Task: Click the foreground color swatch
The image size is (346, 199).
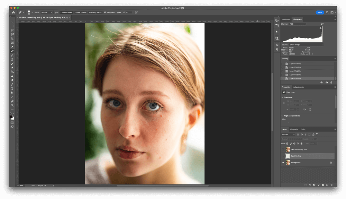Action: (11, 116)
